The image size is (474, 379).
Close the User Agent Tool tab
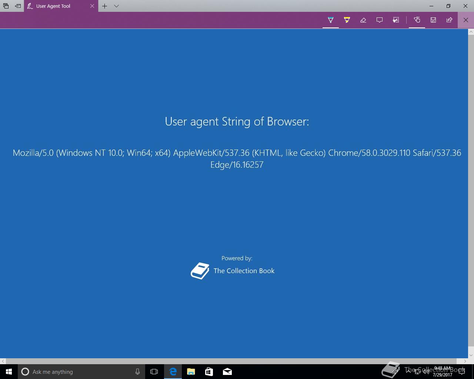[x=92, y=6]
